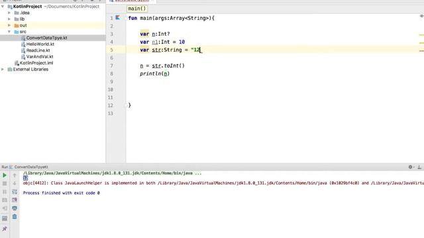This screenshot has height=238, width=424.
Task: Click fold end marker at line 12
Action: click(x=126, y=106)
